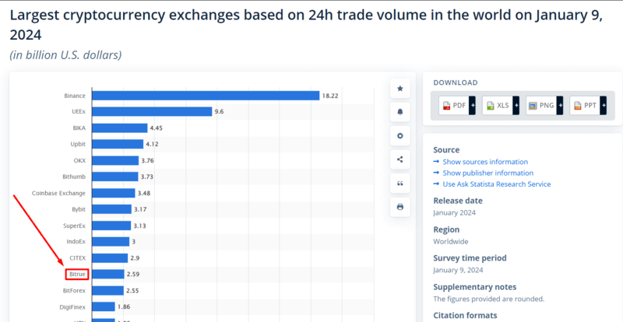
Task: Click the UEEx bar in chart
Action: tap(152, 111)
